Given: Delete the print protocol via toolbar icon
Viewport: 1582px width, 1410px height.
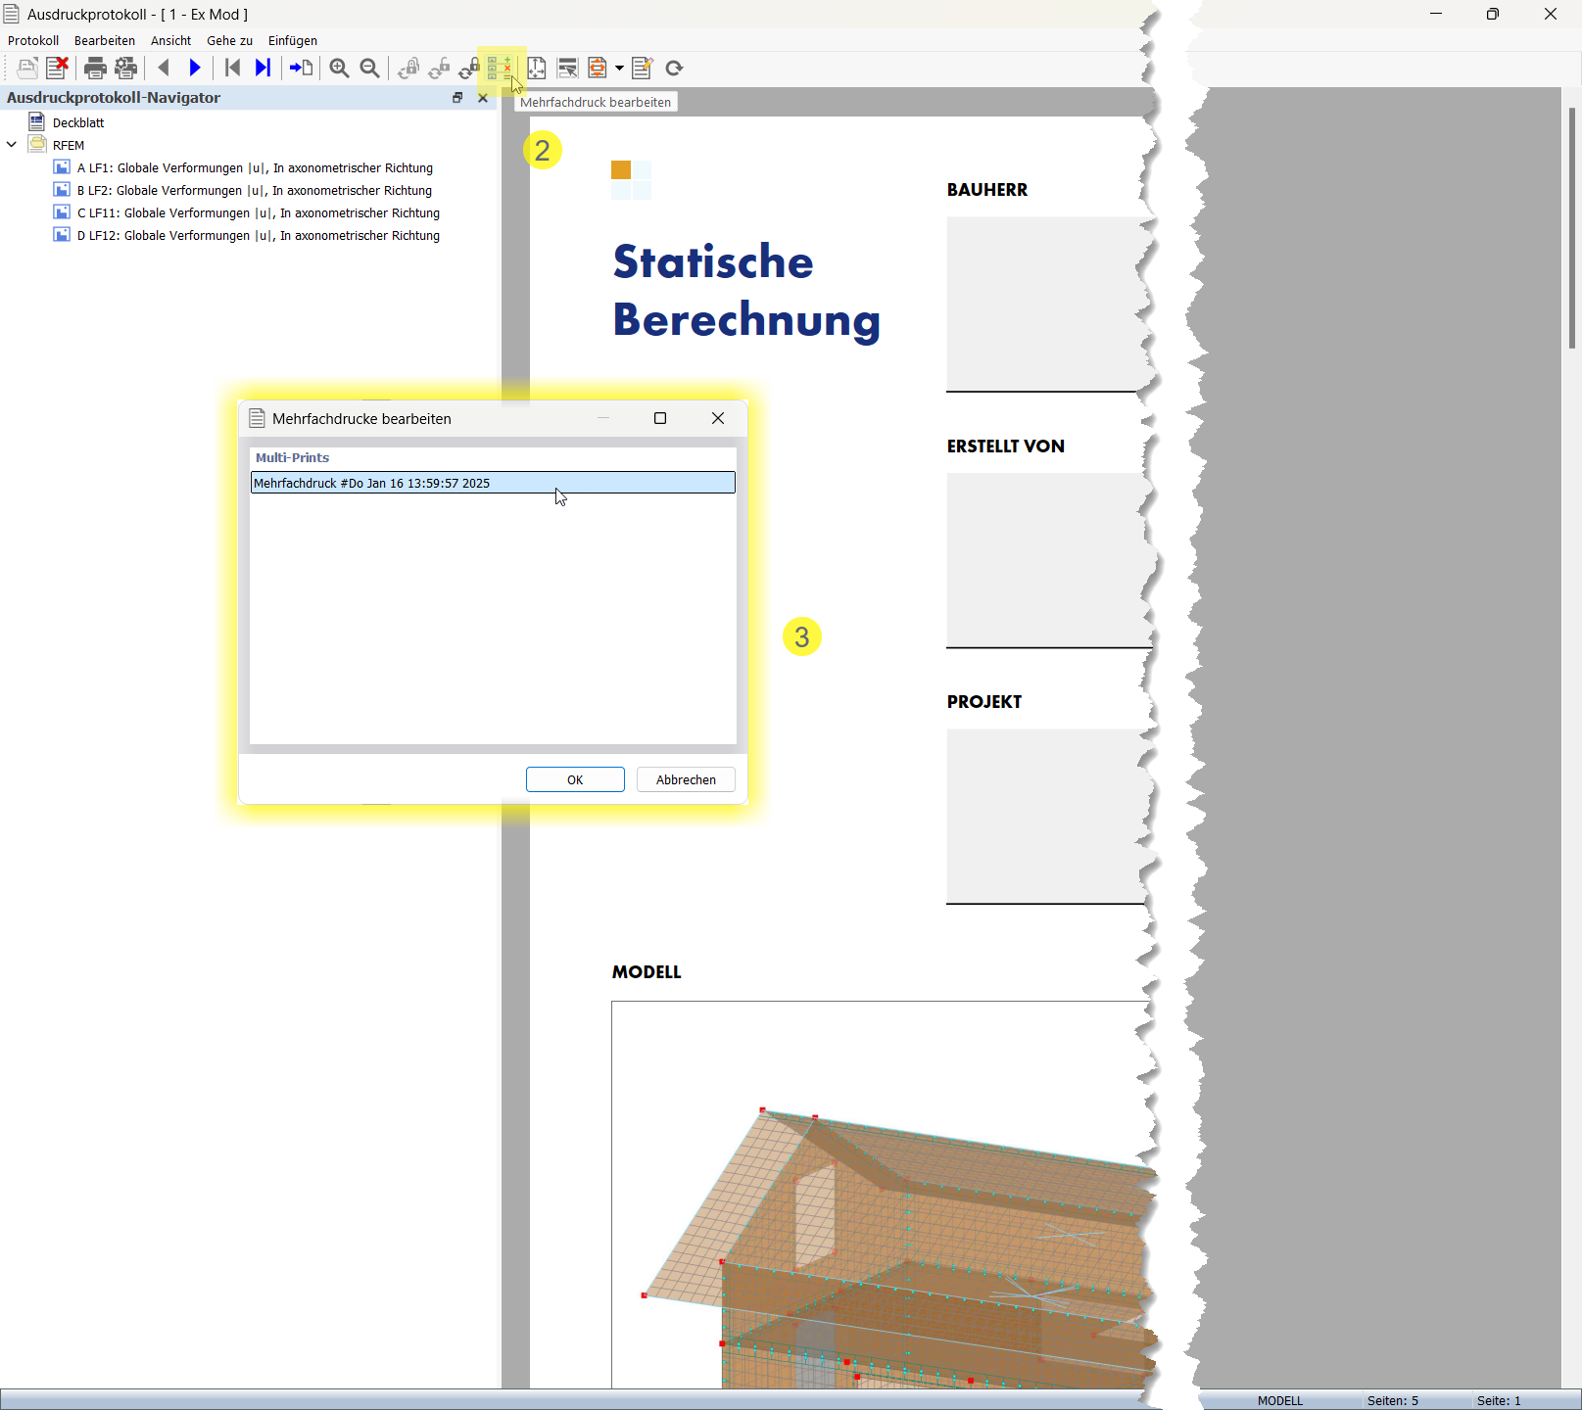Looking at the screenshot, I should (57, 68).
